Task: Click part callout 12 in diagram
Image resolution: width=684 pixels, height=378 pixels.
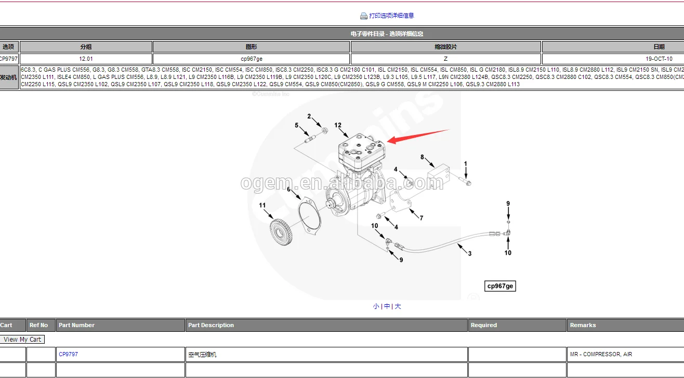Action: coord(338,125)
